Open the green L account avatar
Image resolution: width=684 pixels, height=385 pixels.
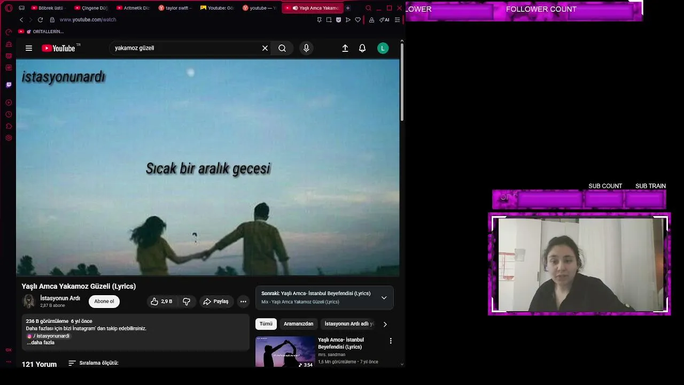tap(383, 48)
